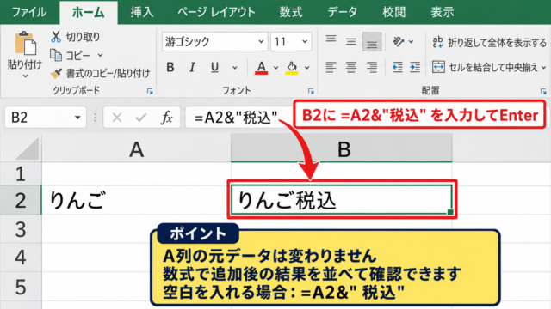The image size is (551, 309).
Task: Center text horizontally
Action: 350,67
